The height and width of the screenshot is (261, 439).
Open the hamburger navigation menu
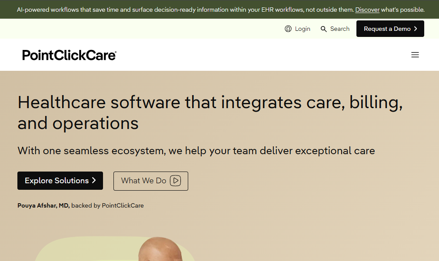pos(415,55)
